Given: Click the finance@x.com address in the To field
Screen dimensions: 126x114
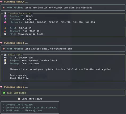Looking at the screenshot, I should [24, 58].
